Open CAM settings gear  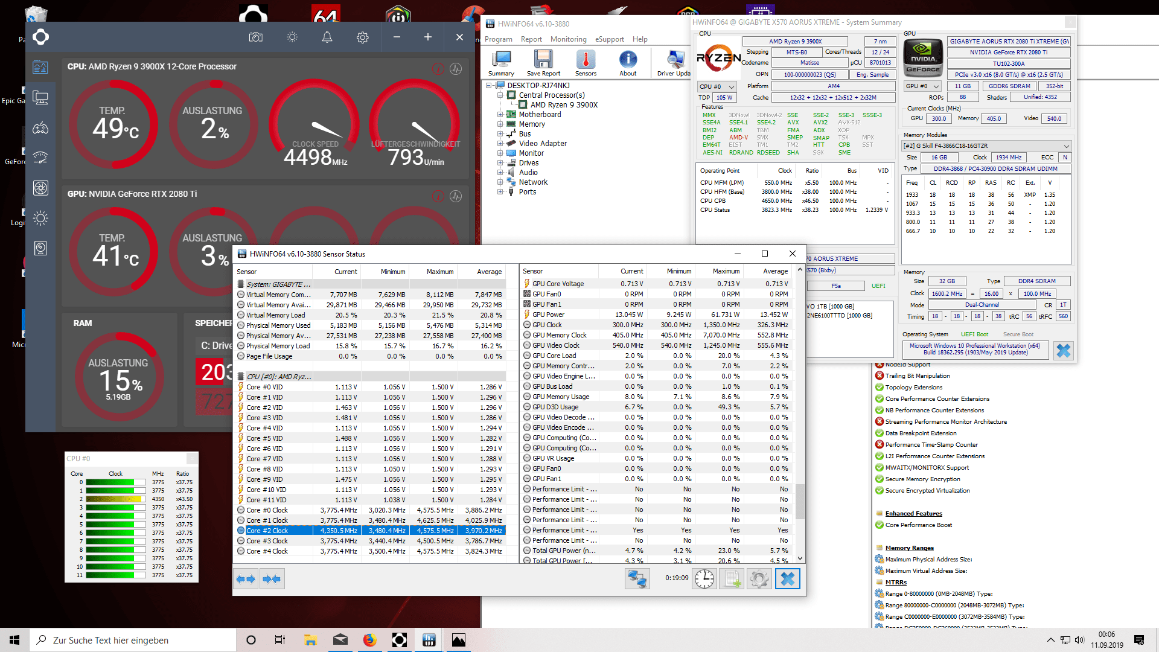362,37
